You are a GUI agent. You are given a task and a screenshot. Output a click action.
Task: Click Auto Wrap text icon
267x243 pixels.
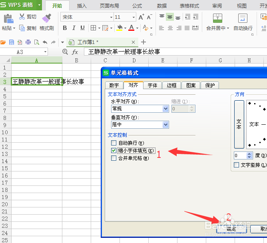click(x=243, y=18)
